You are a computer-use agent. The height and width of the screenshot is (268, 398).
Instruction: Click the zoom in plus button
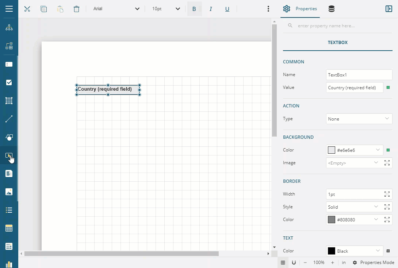(x=332, y=263)
